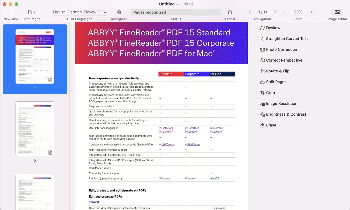Go to the previous page arrow
Screen dimensions: 350x210
click(x=250, y=12)
